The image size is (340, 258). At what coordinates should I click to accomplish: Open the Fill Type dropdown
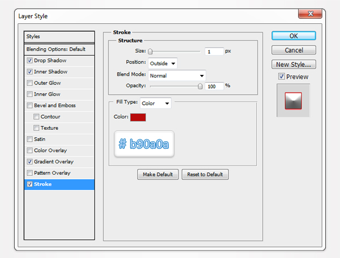(x=156, y=103)
